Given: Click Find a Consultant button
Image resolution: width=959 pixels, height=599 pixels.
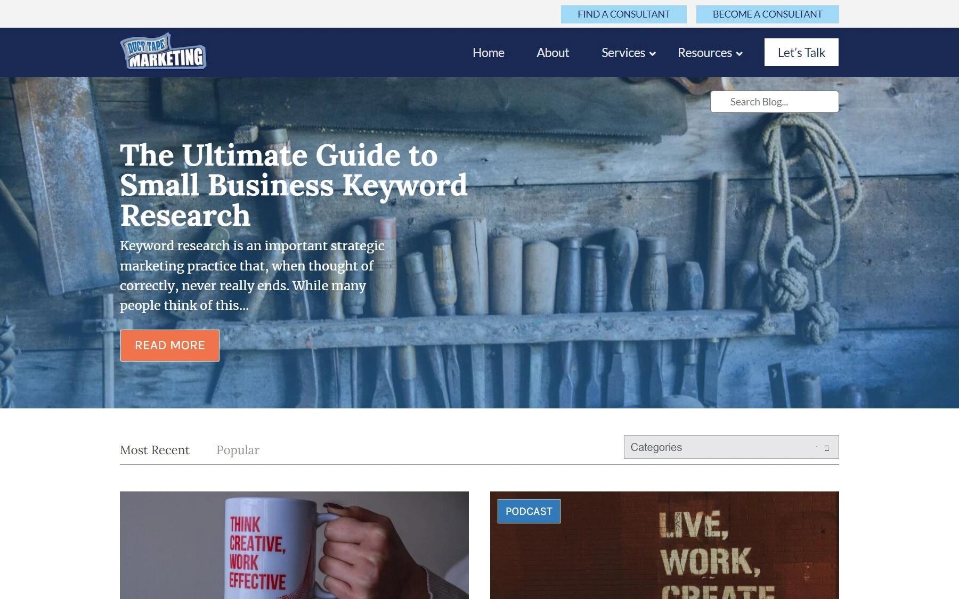Looking at the screenshot, I should pos(624,14).
